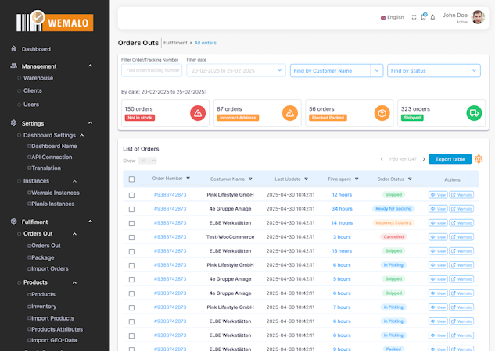Open first order number #9383742873 link
The image size is (495, 351).
click(170, 195)
